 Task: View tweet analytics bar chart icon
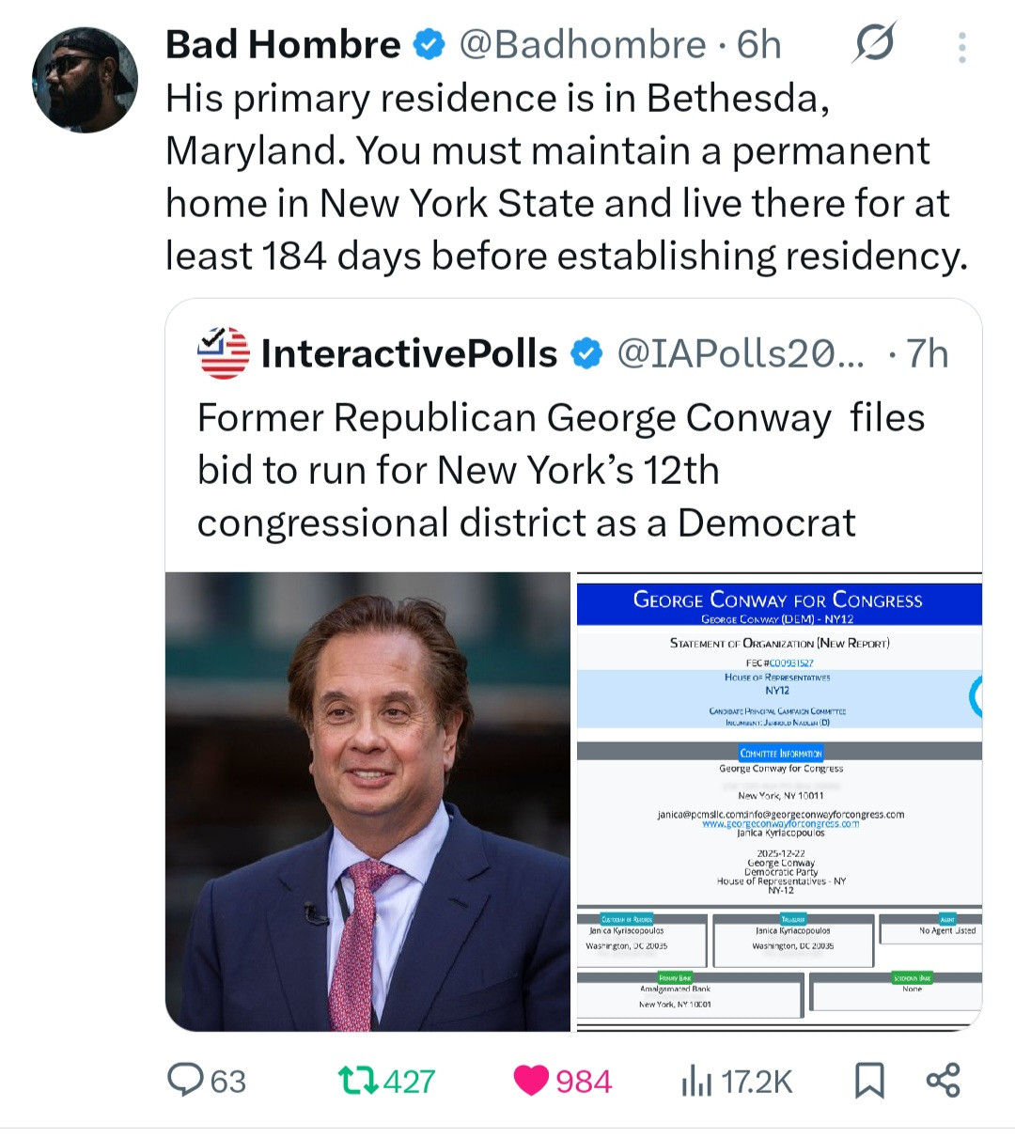(695, 1082)
